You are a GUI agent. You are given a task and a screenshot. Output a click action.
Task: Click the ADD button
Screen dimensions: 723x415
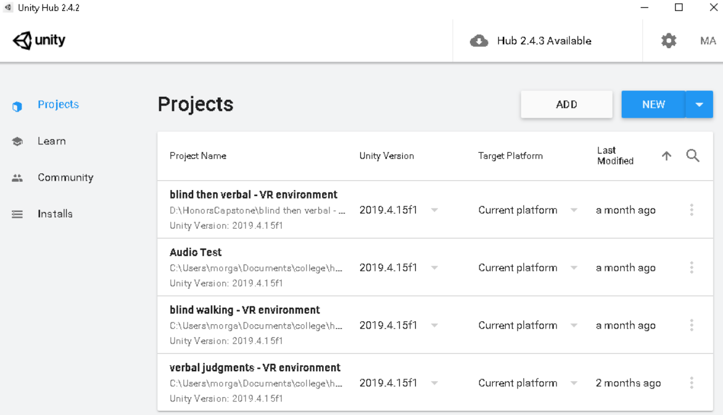coord(566,104)
